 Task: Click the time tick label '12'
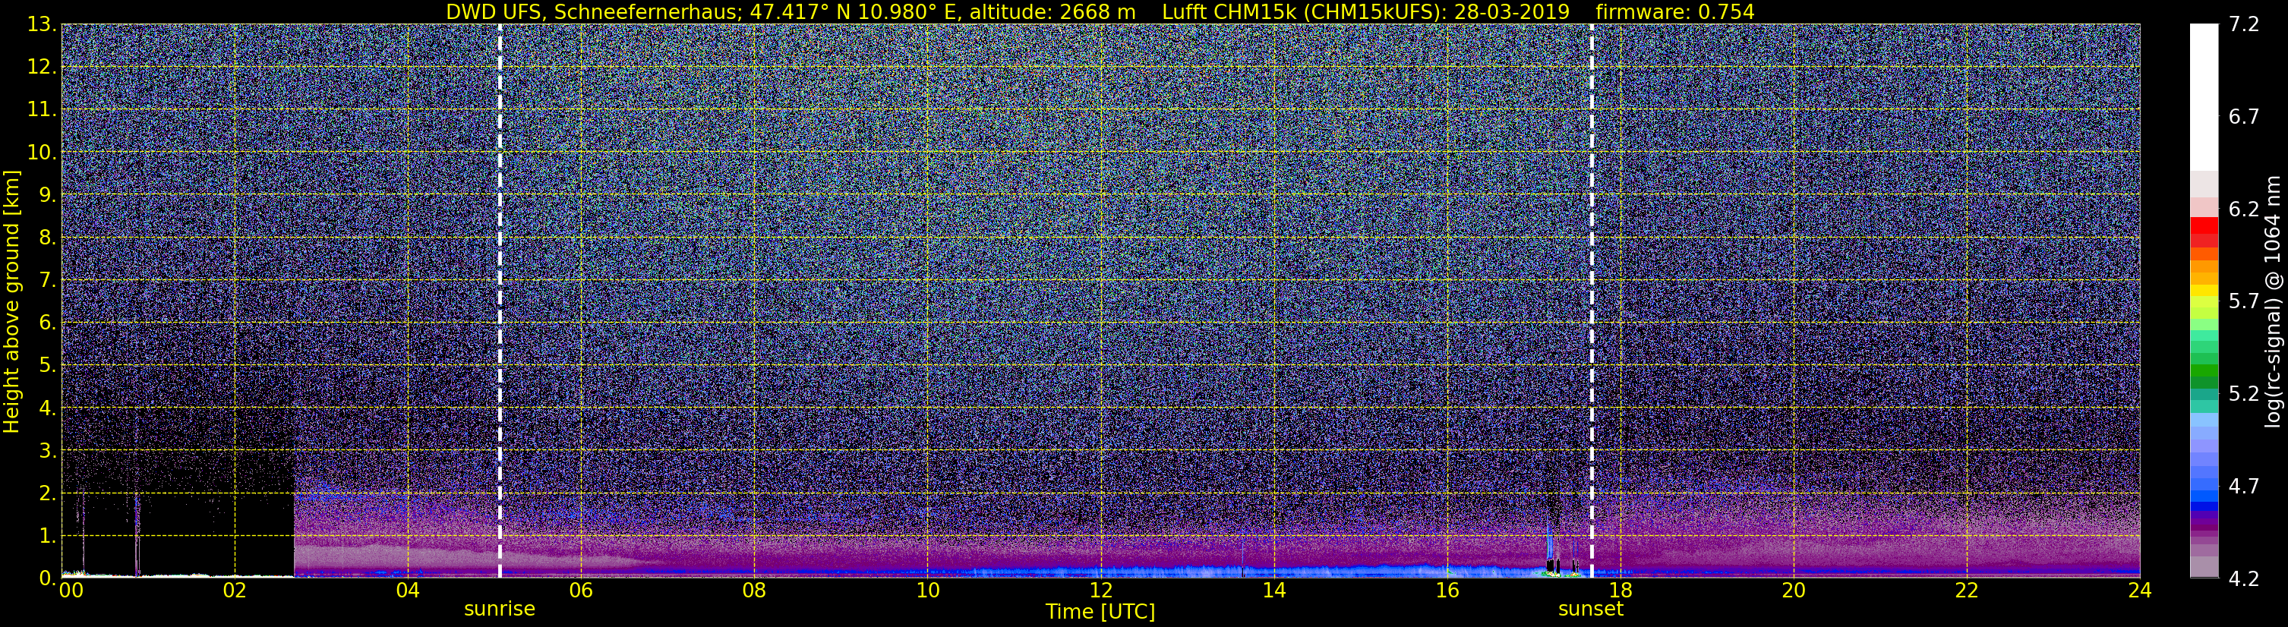(1100, 591)
